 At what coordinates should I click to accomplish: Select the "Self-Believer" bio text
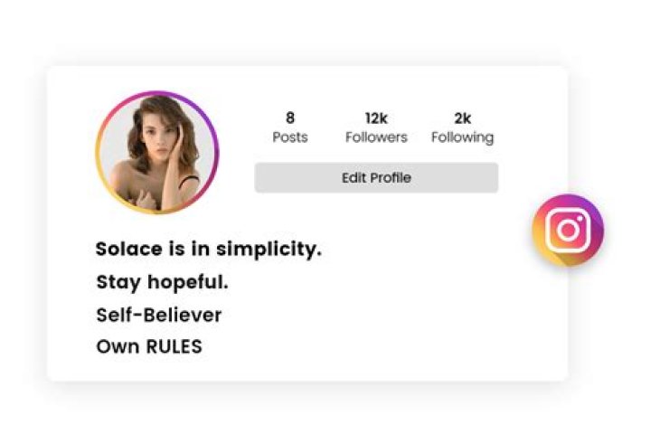(x=158, y=315)
